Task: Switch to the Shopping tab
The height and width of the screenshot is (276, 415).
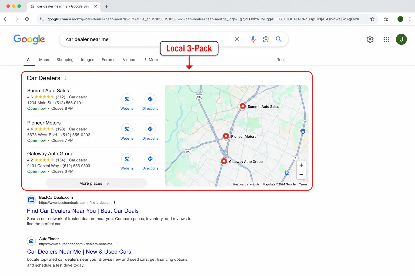Action: point(65,60)
